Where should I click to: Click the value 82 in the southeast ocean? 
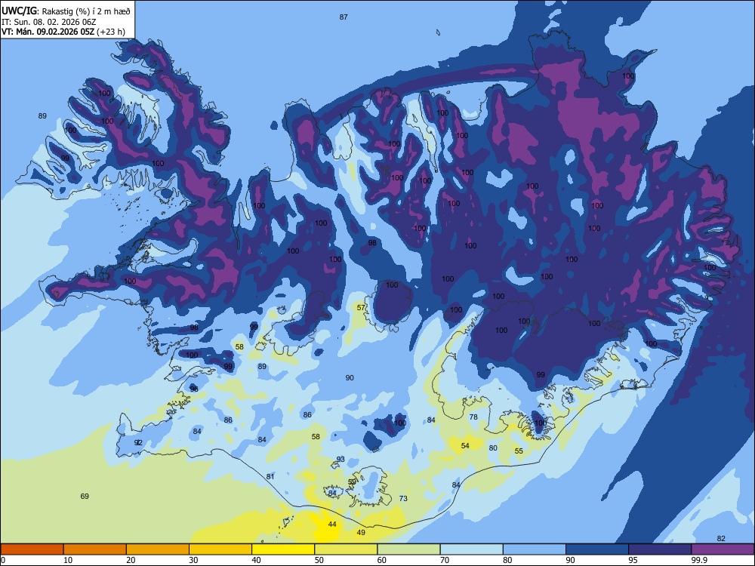(721, 539)
